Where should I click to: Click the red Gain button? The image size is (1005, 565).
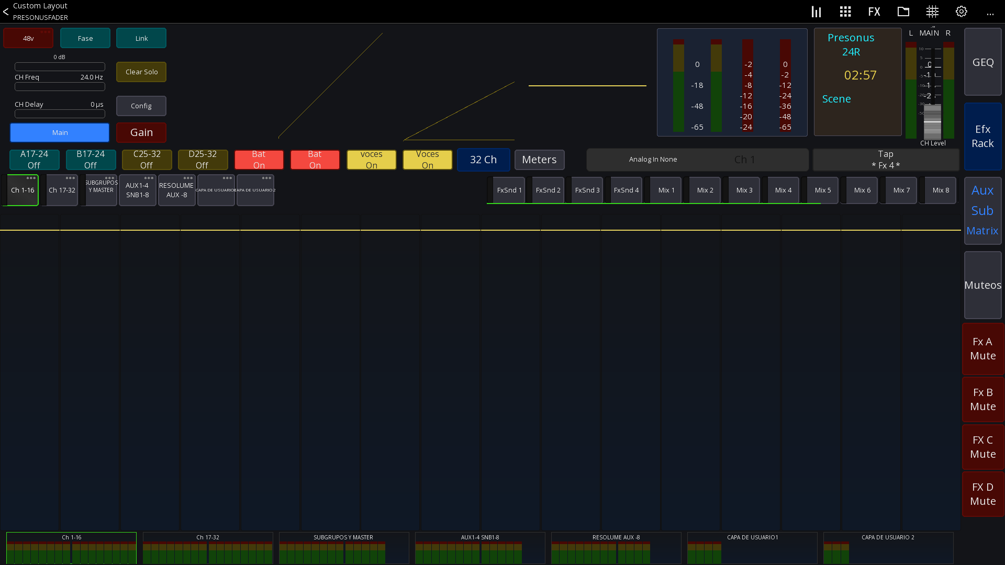[141, 132]
